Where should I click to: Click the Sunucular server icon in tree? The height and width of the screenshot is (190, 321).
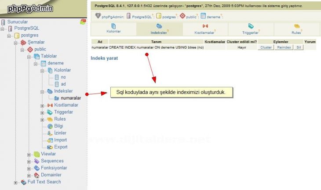coord(3,22)
